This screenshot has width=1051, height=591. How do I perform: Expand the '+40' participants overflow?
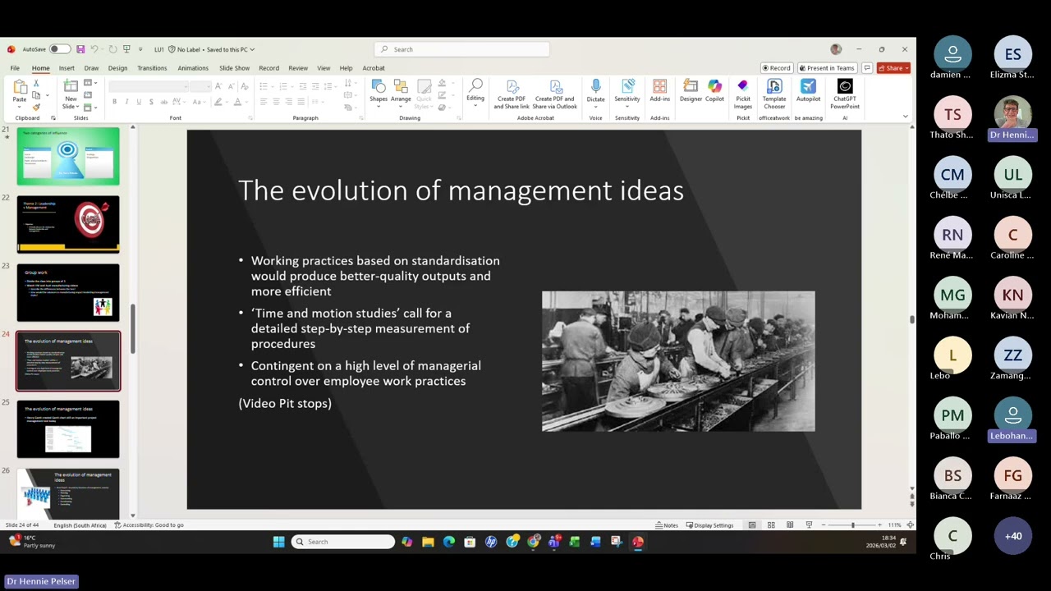tap(1013, 536)
